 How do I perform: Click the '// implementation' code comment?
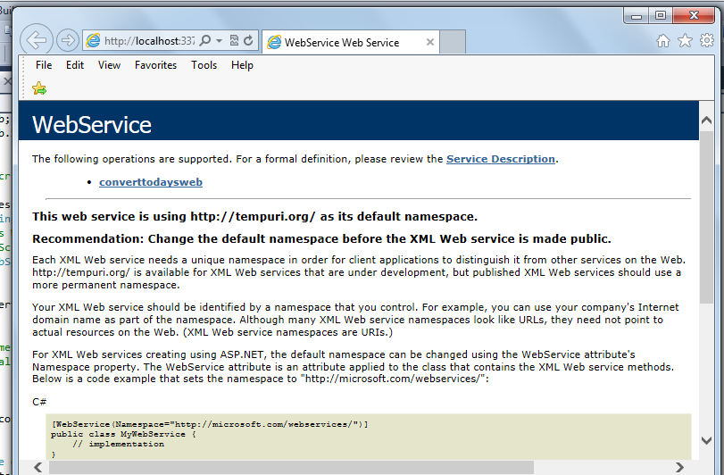point(118,444)
